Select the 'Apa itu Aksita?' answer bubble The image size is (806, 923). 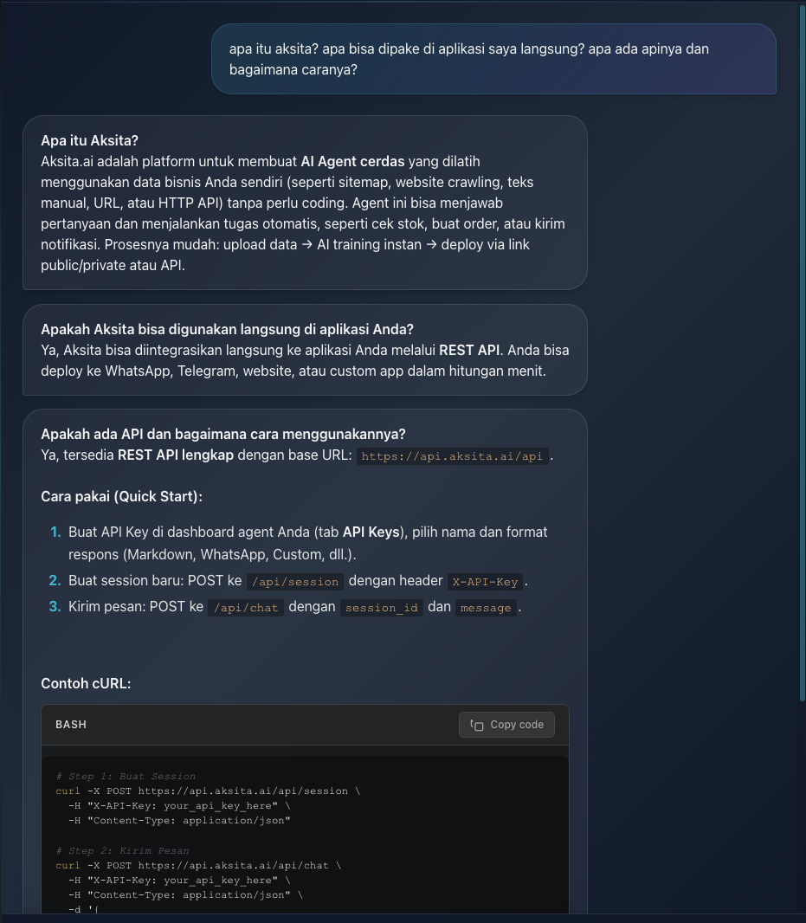[x=307, y=203]
